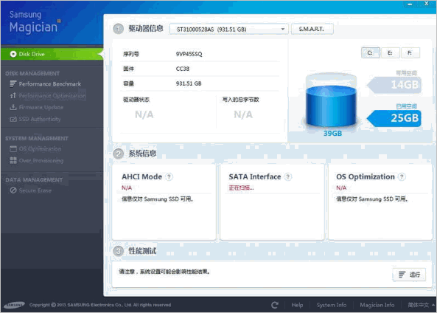
Task: Click serial number value 9VP45SSQ
Action: point(189,54)
